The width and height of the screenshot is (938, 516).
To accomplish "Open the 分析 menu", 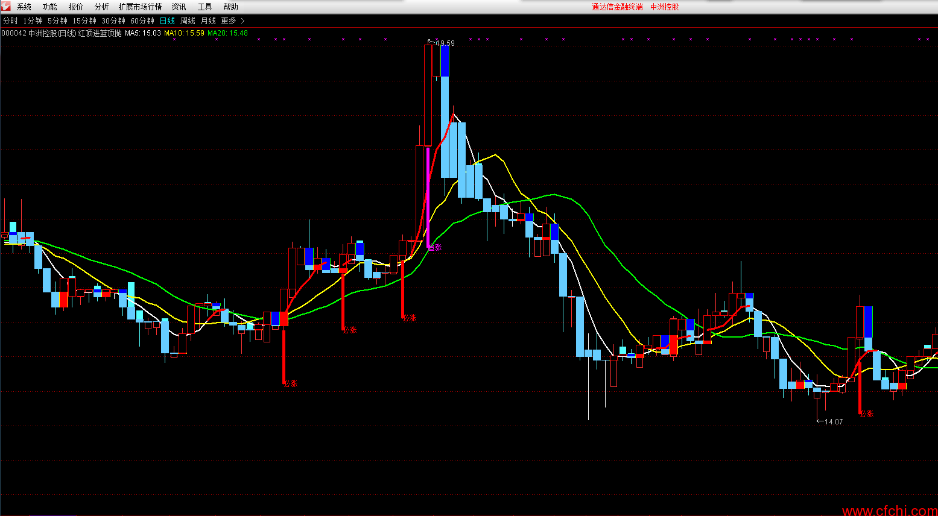I will pyautogui.click(x=102, y=7).
